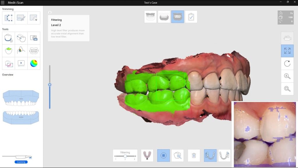Click the scan statistics panel
298x168 pixels.
click(286, 17)
